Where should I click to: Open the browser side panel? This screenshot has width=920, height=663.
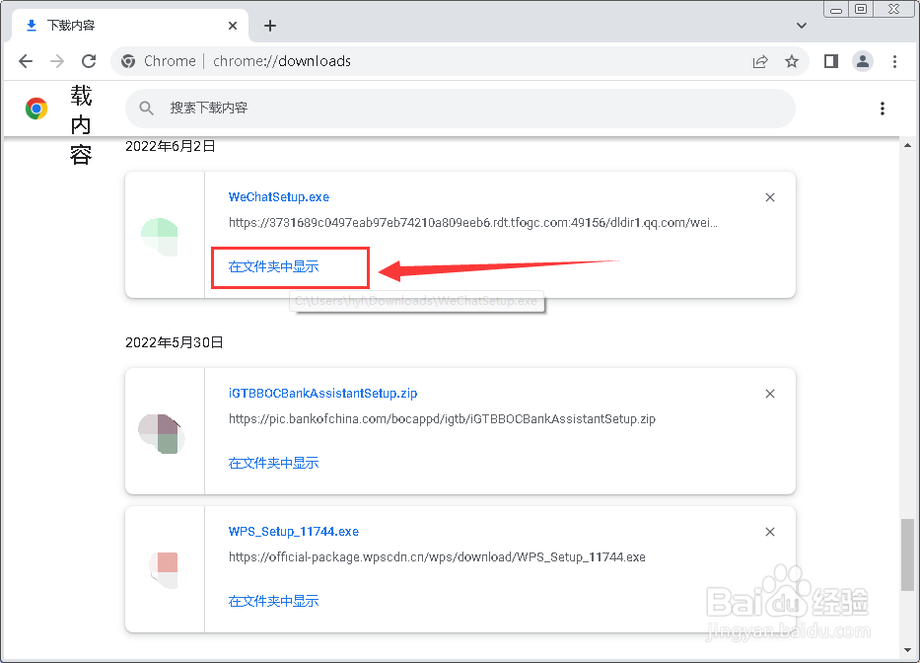click(831, 61)
